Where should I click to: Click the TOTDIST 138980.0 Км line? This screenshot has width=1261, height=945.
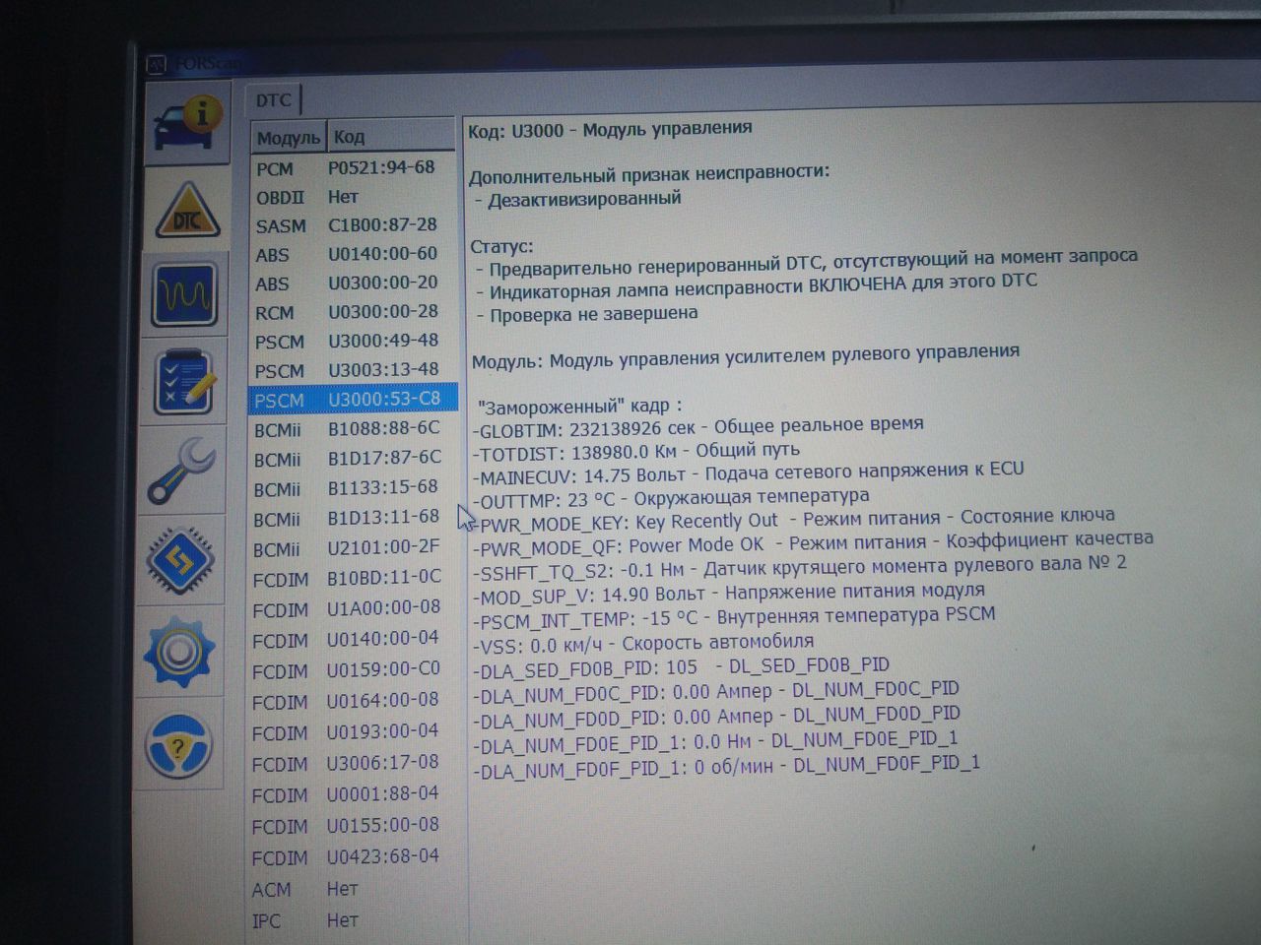pos(636,452)
